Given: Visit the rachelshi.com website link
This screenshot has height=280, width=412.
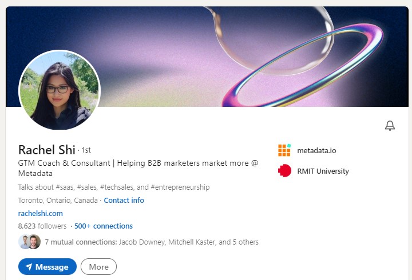Looking at the screenshot, I should [41, 213].
